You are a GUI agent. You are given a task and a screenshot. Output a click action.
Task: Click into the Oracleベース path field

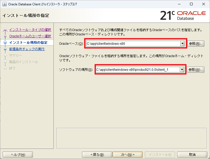[x=133, y=43]
